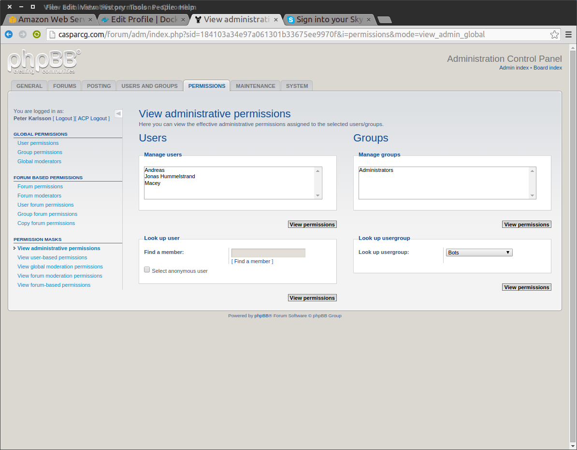
Task: Select Macey in the Manage users list
Action: [229, 183]
